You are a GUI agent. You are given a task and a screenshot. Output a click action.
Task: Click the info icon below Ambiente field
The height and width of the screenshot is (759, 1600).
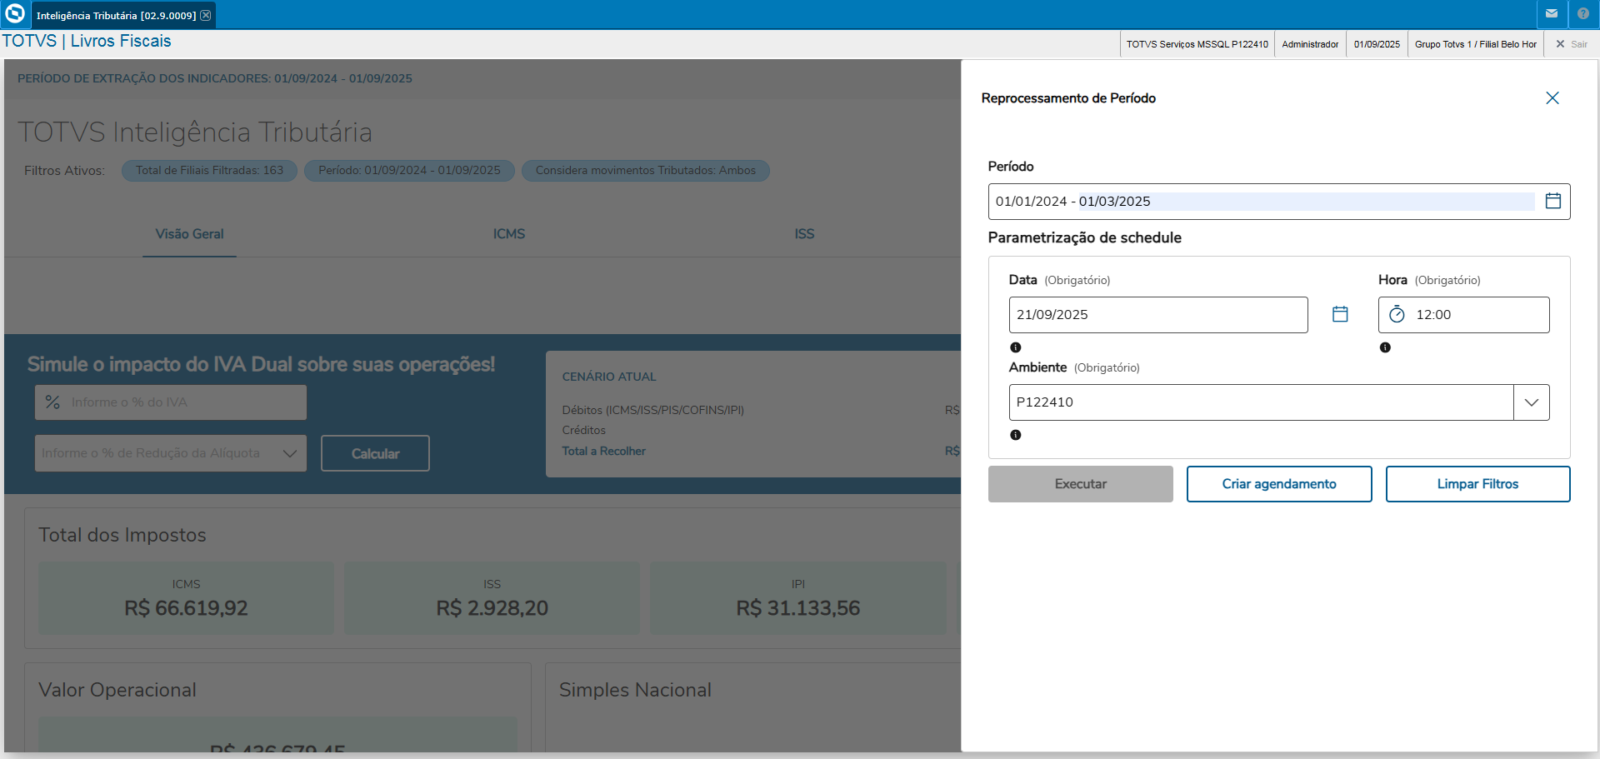coord(1016,435)
